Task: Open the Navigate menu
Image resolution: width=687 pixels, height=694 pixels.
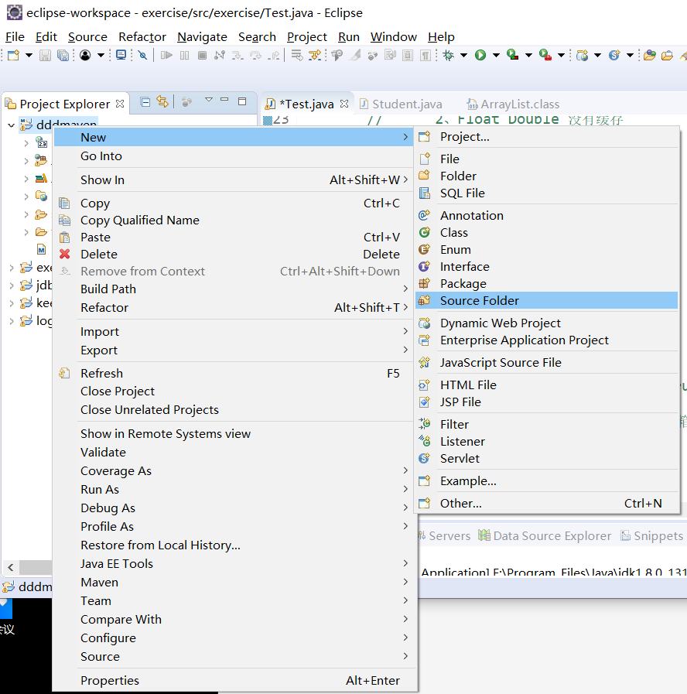Action: point(202,36)
